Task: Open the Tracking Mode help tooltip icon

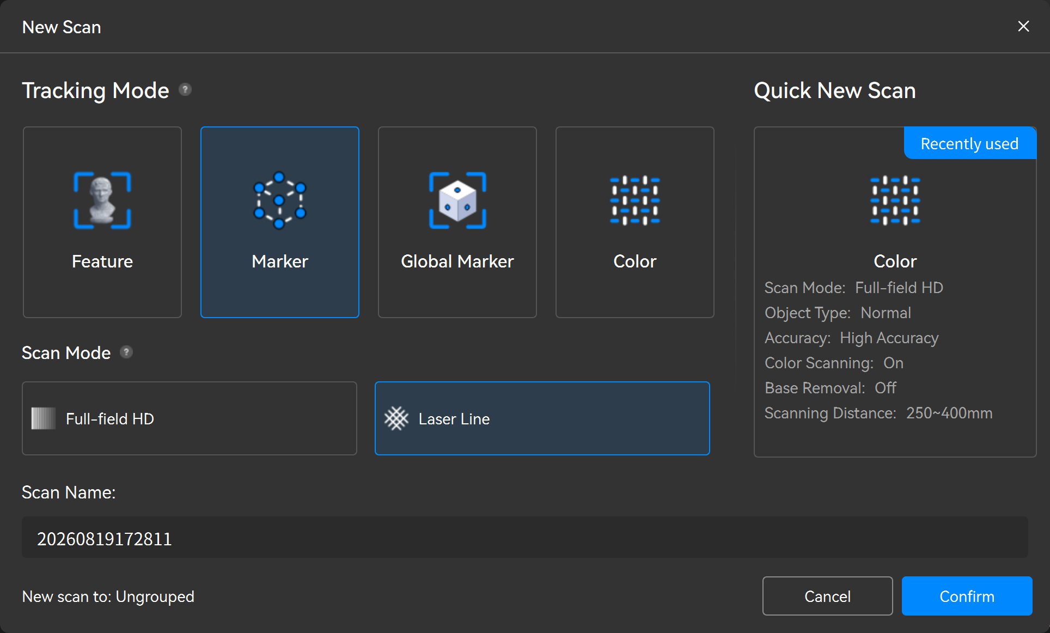Action: pyautogui.click(x=185, y=89)
